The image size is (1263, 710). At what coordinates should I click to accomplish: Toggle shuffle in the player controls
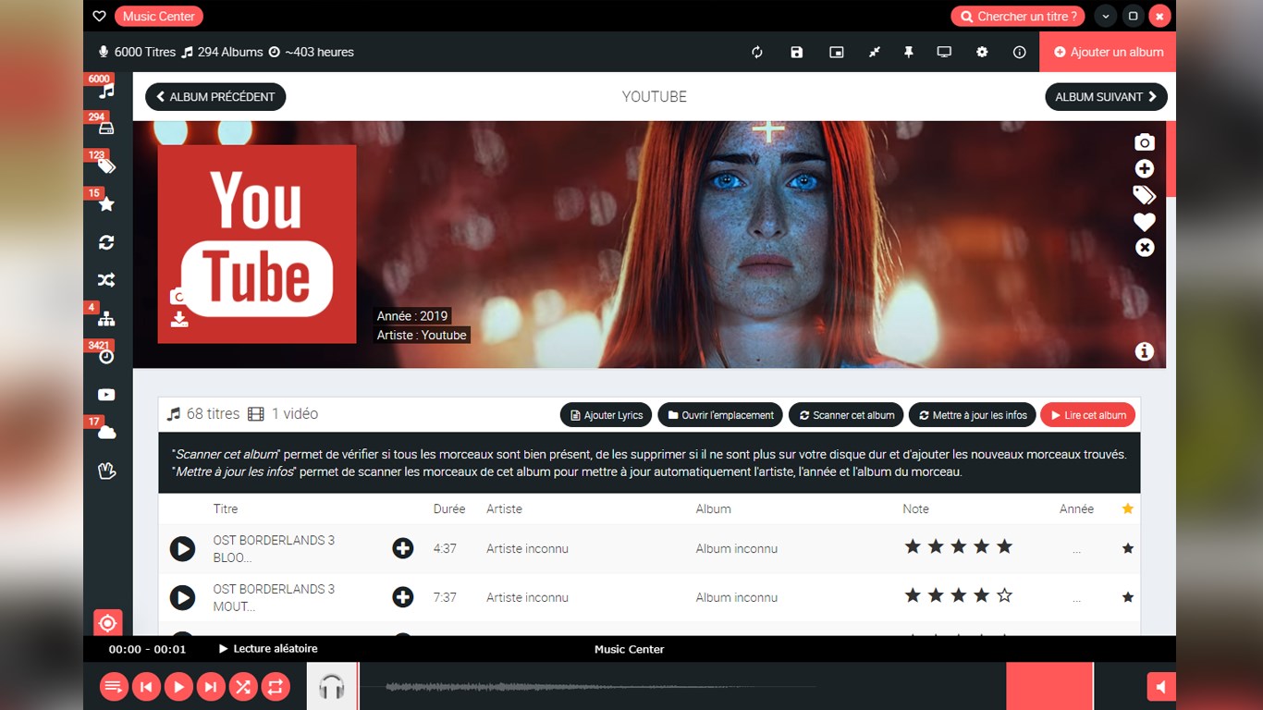[243, 687]
